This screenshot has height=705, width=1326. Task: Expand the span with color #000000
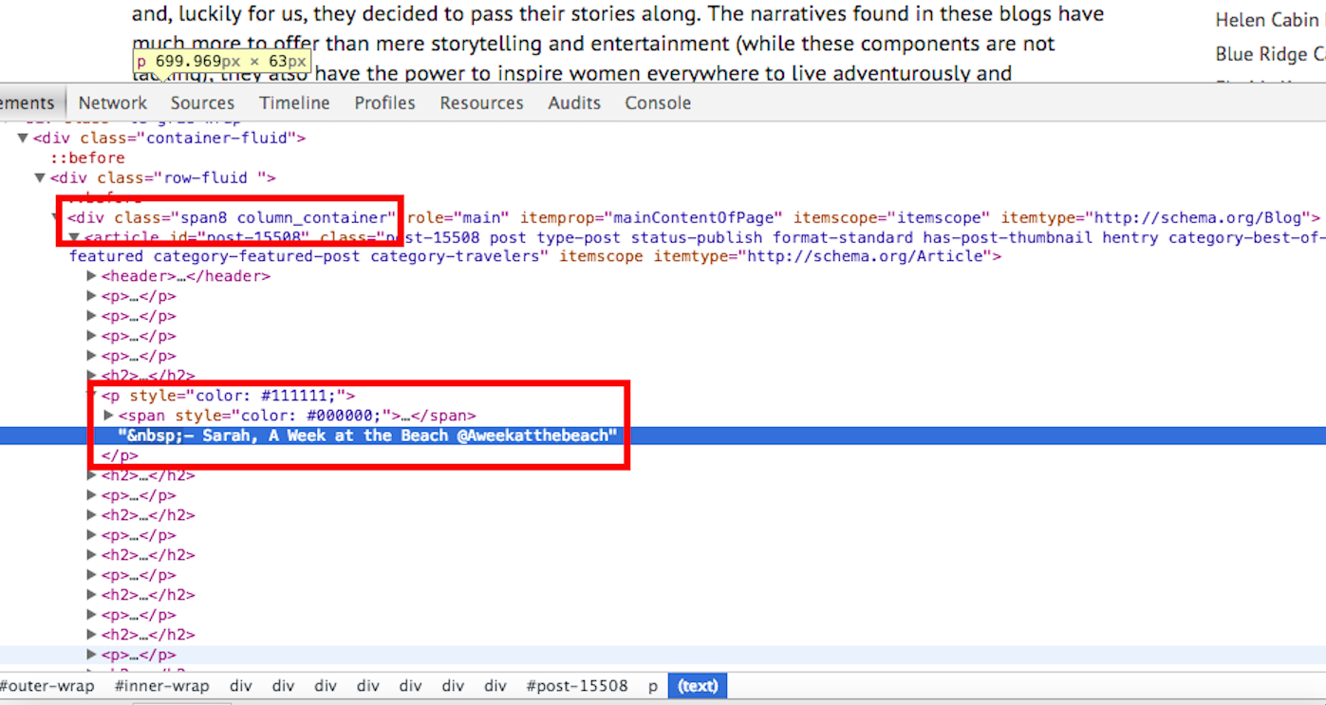(109, 416)
